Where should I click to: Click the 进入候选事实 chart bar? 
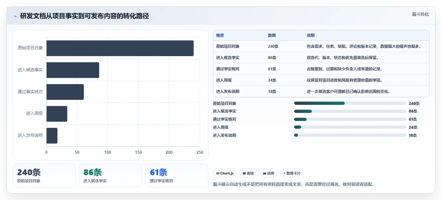point(73,70)
